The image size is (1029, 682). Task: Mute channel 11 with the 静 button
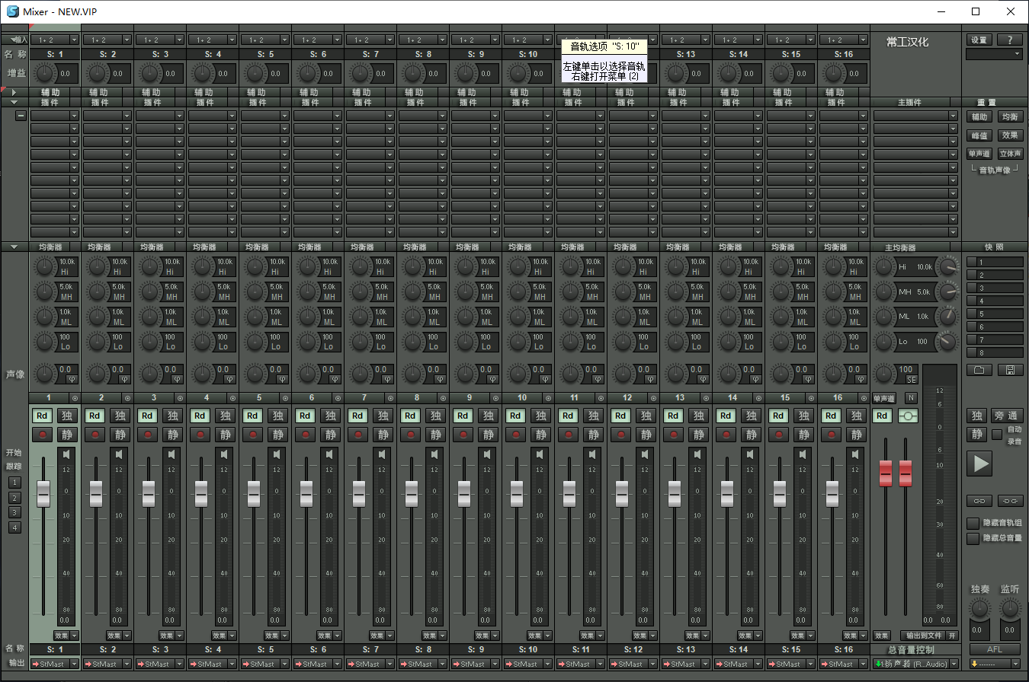[593, 435]
